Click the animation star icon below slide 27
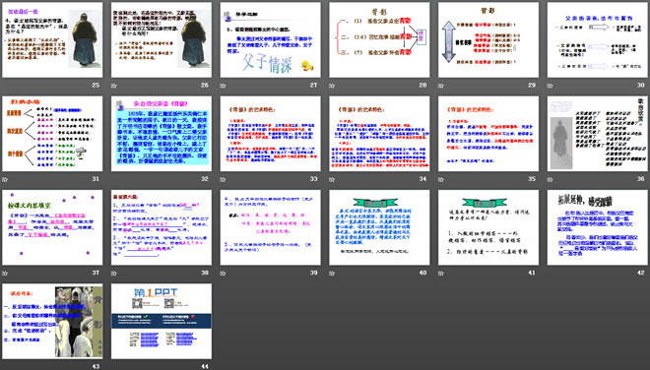 (223, 86)
